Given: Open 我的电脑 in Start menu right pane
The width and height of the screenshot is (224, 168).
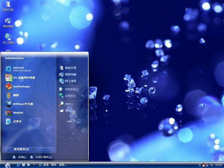Looking at the screenshot, I should click(68, 74).
